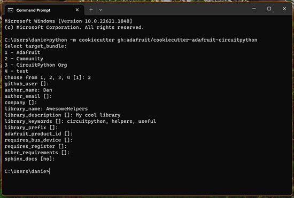The height and width of the screenshot is (198, 294).
Task: Click the 'adafruit_product_id []:' line
Action: (38, 134)
